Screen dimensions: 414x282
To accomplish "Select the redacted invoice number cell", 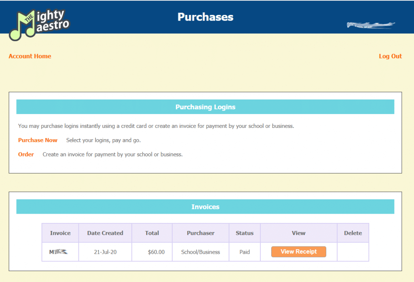I will click(58, 252).
